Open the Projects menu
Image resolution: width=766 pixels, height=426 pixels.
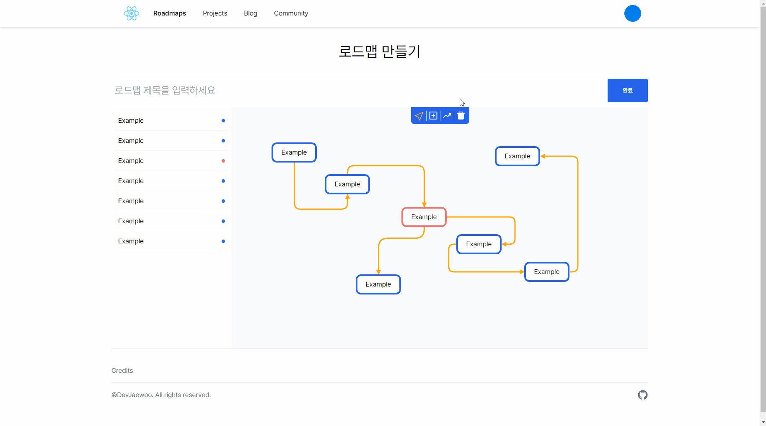[x=215, y=13]
